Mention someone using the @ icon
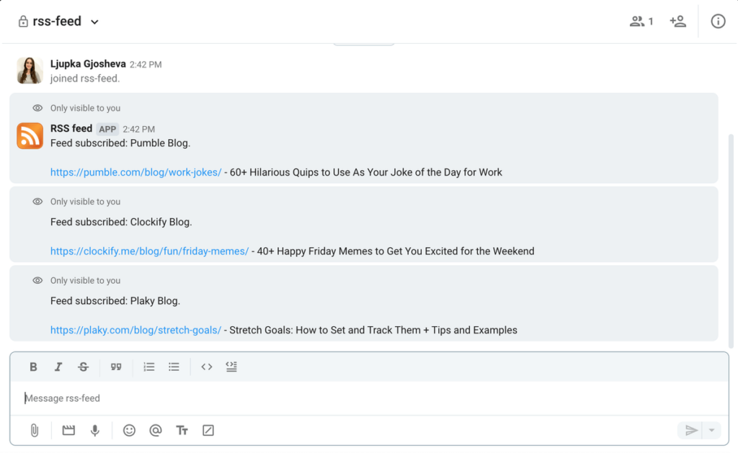 tap(156, 430)
